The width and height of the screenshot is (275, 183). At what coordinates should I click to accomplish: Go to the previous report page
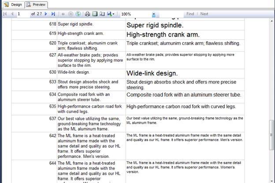[12, 14]
